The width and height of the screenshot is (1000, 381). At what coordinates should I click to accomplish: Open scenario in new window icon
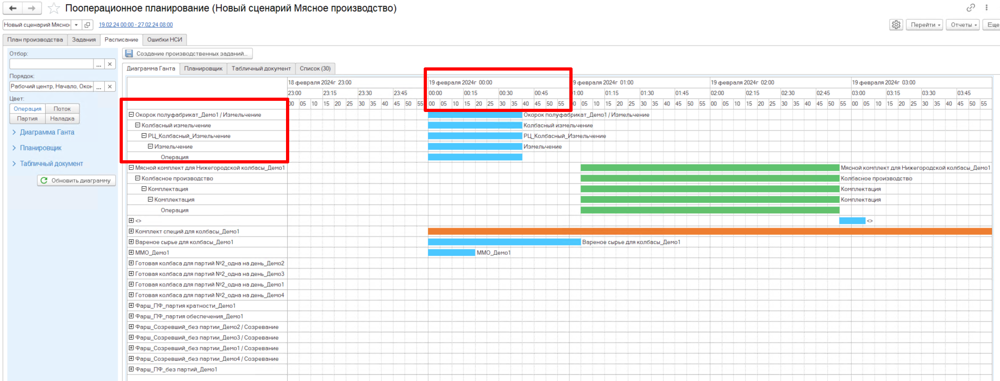[x=88, y=25]
